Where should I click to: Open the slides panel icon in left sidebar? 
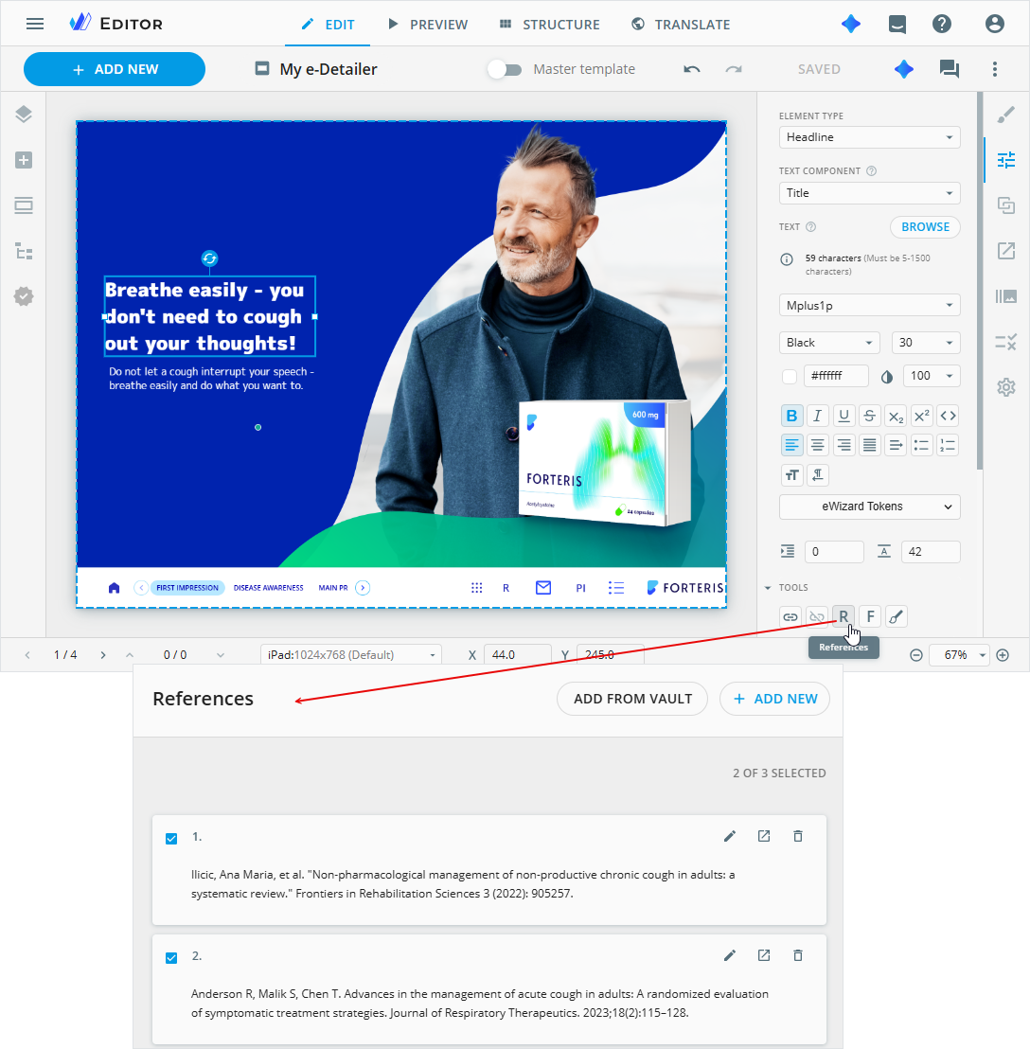click(24, 205)
